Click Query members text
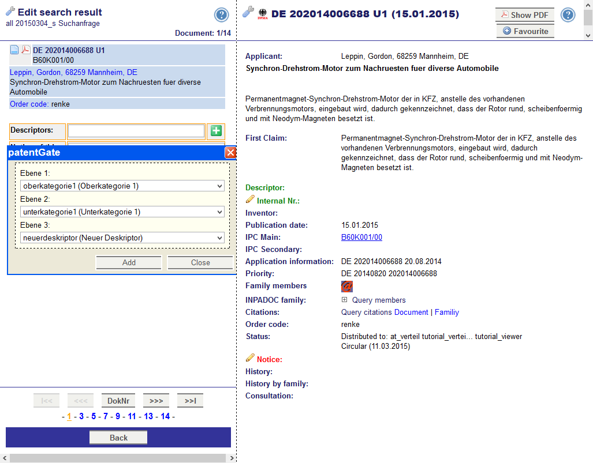 [x=379, y=300]
